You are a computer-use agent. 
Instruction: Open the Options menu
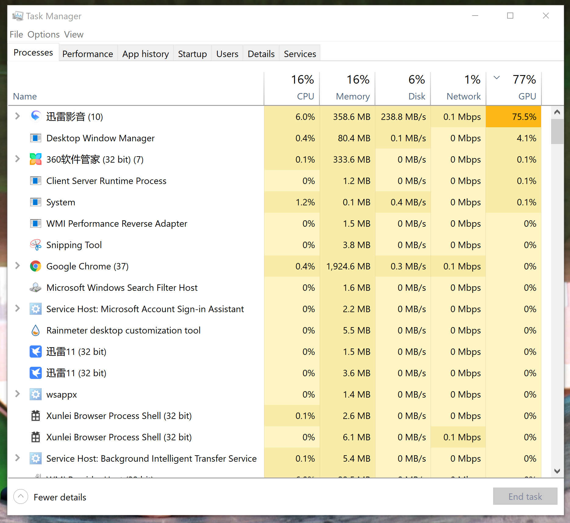pyautogui.click(x=43, y=34)
